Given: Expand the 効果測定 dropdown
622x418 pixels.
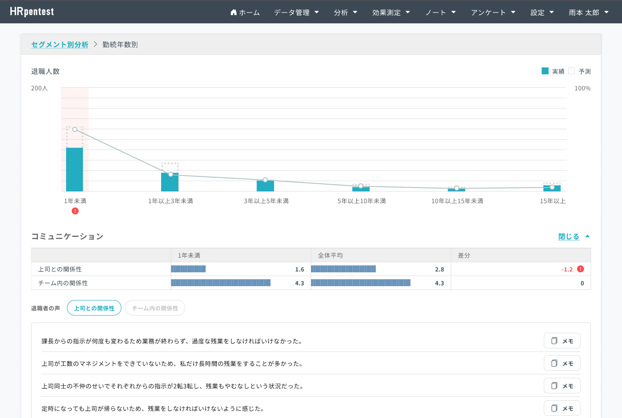Looking at the screenshot, I should point(391,13).
